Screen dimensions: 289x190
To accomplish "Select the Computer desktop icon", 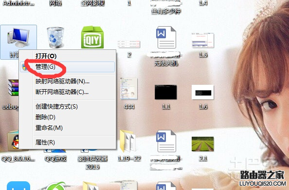I will 18,38.
